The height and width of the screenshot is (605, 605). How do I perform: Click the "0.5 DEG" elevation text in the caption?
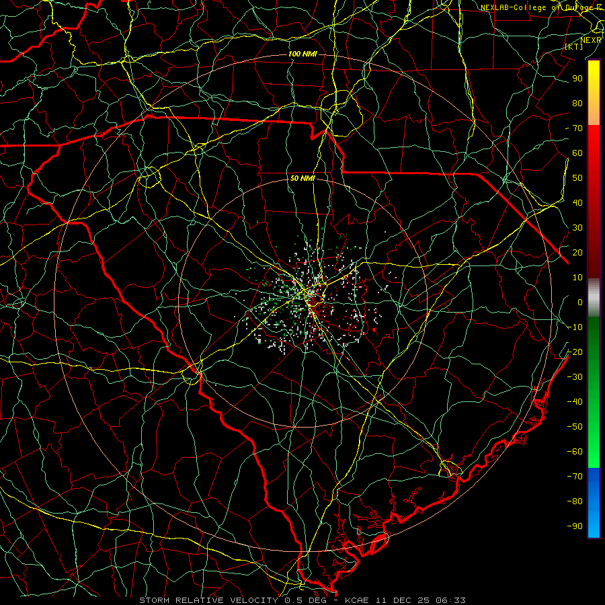point(305,600)
